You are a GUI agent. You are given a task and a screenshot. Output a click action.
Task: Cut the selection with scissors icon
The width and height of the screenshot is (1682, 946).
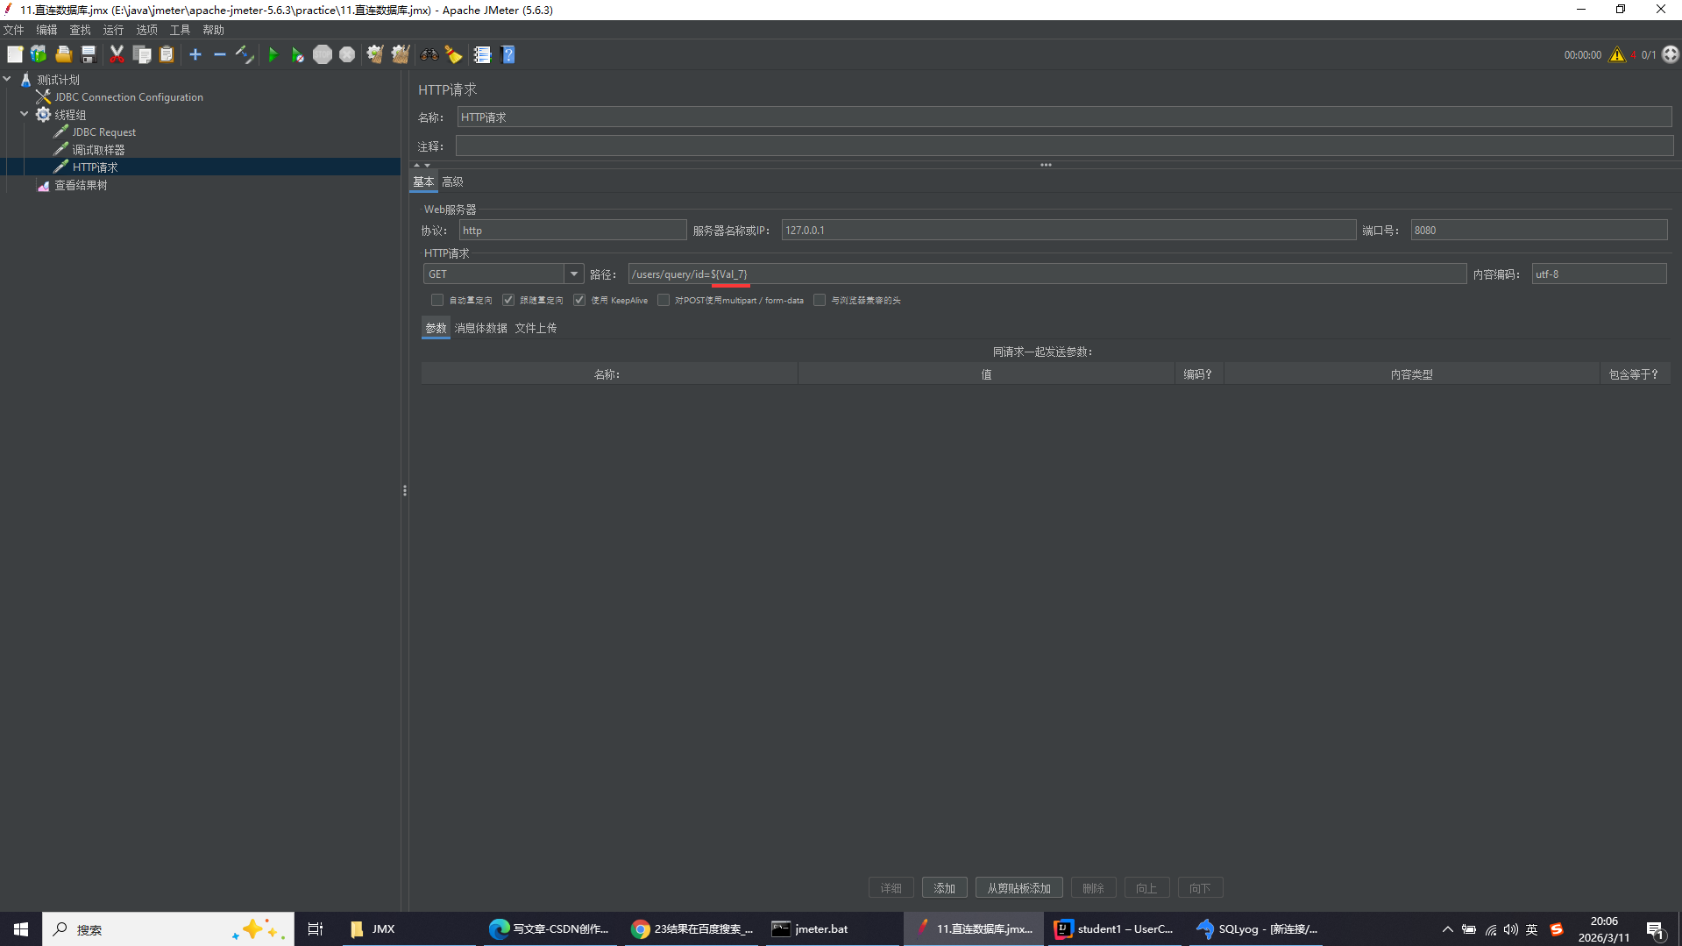point(117,54)
